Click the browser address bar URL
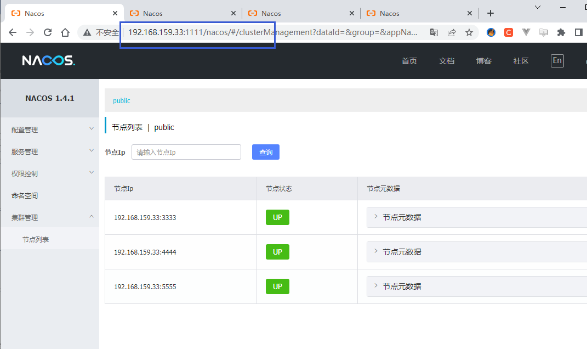Screen dimensions: 587x349 272,32
